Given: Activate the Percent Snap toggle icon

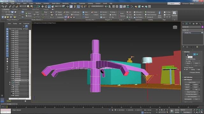Looking at the screenshot, I should 82,6.
